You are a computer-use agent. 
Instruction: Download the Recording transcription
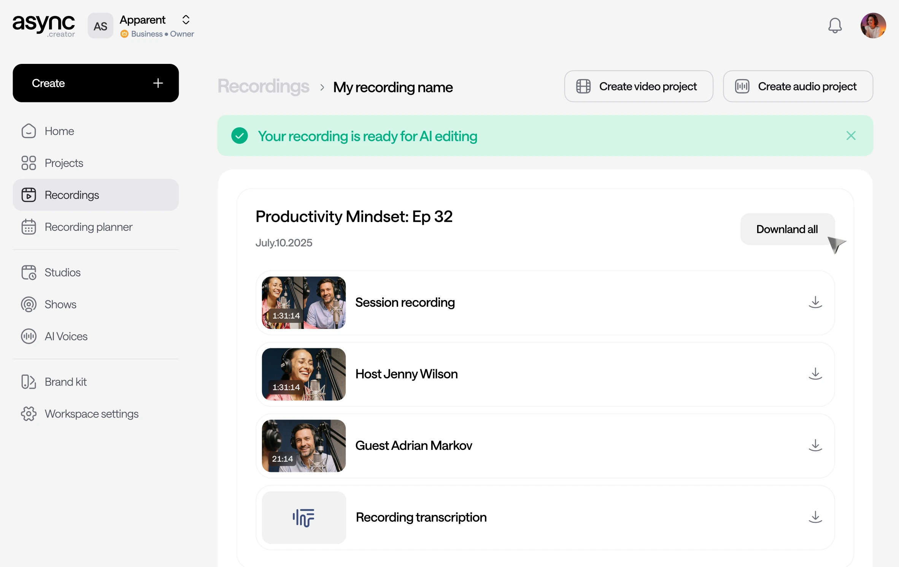coord(815,517)
